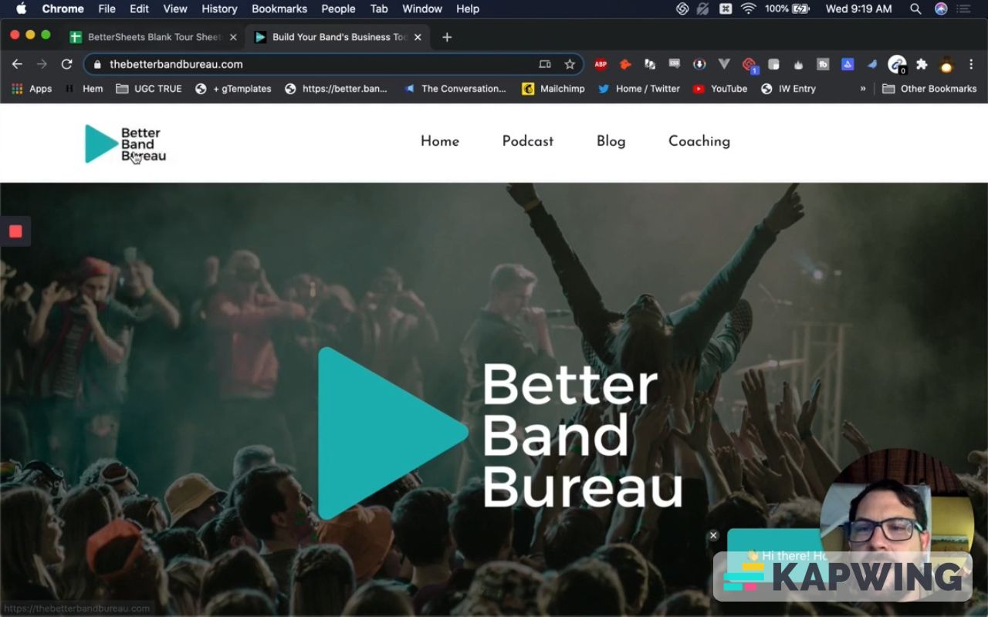Open the History menu
Viewport: 988px width, 617px height.
pos(219,8)
